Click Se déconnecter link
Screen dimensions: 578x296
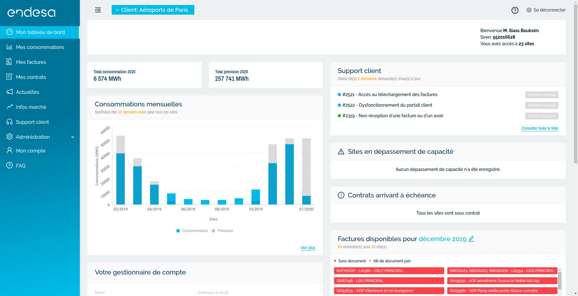[549, 10]
